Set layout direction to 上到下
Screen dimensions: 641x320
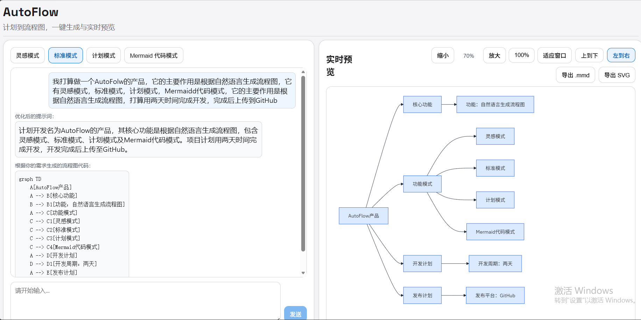click(589, 55)
